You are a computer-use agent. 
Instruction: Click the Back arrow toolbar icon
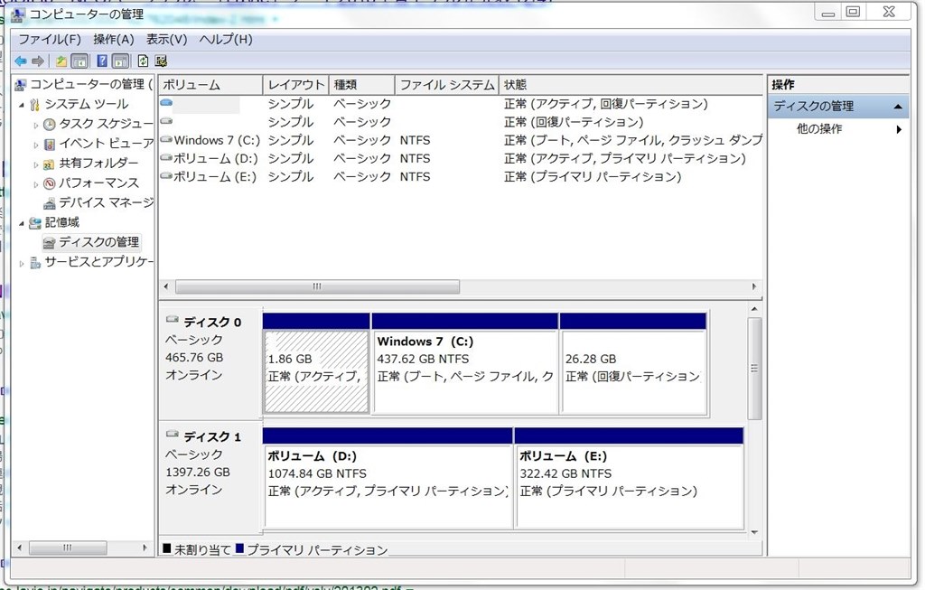21,61
